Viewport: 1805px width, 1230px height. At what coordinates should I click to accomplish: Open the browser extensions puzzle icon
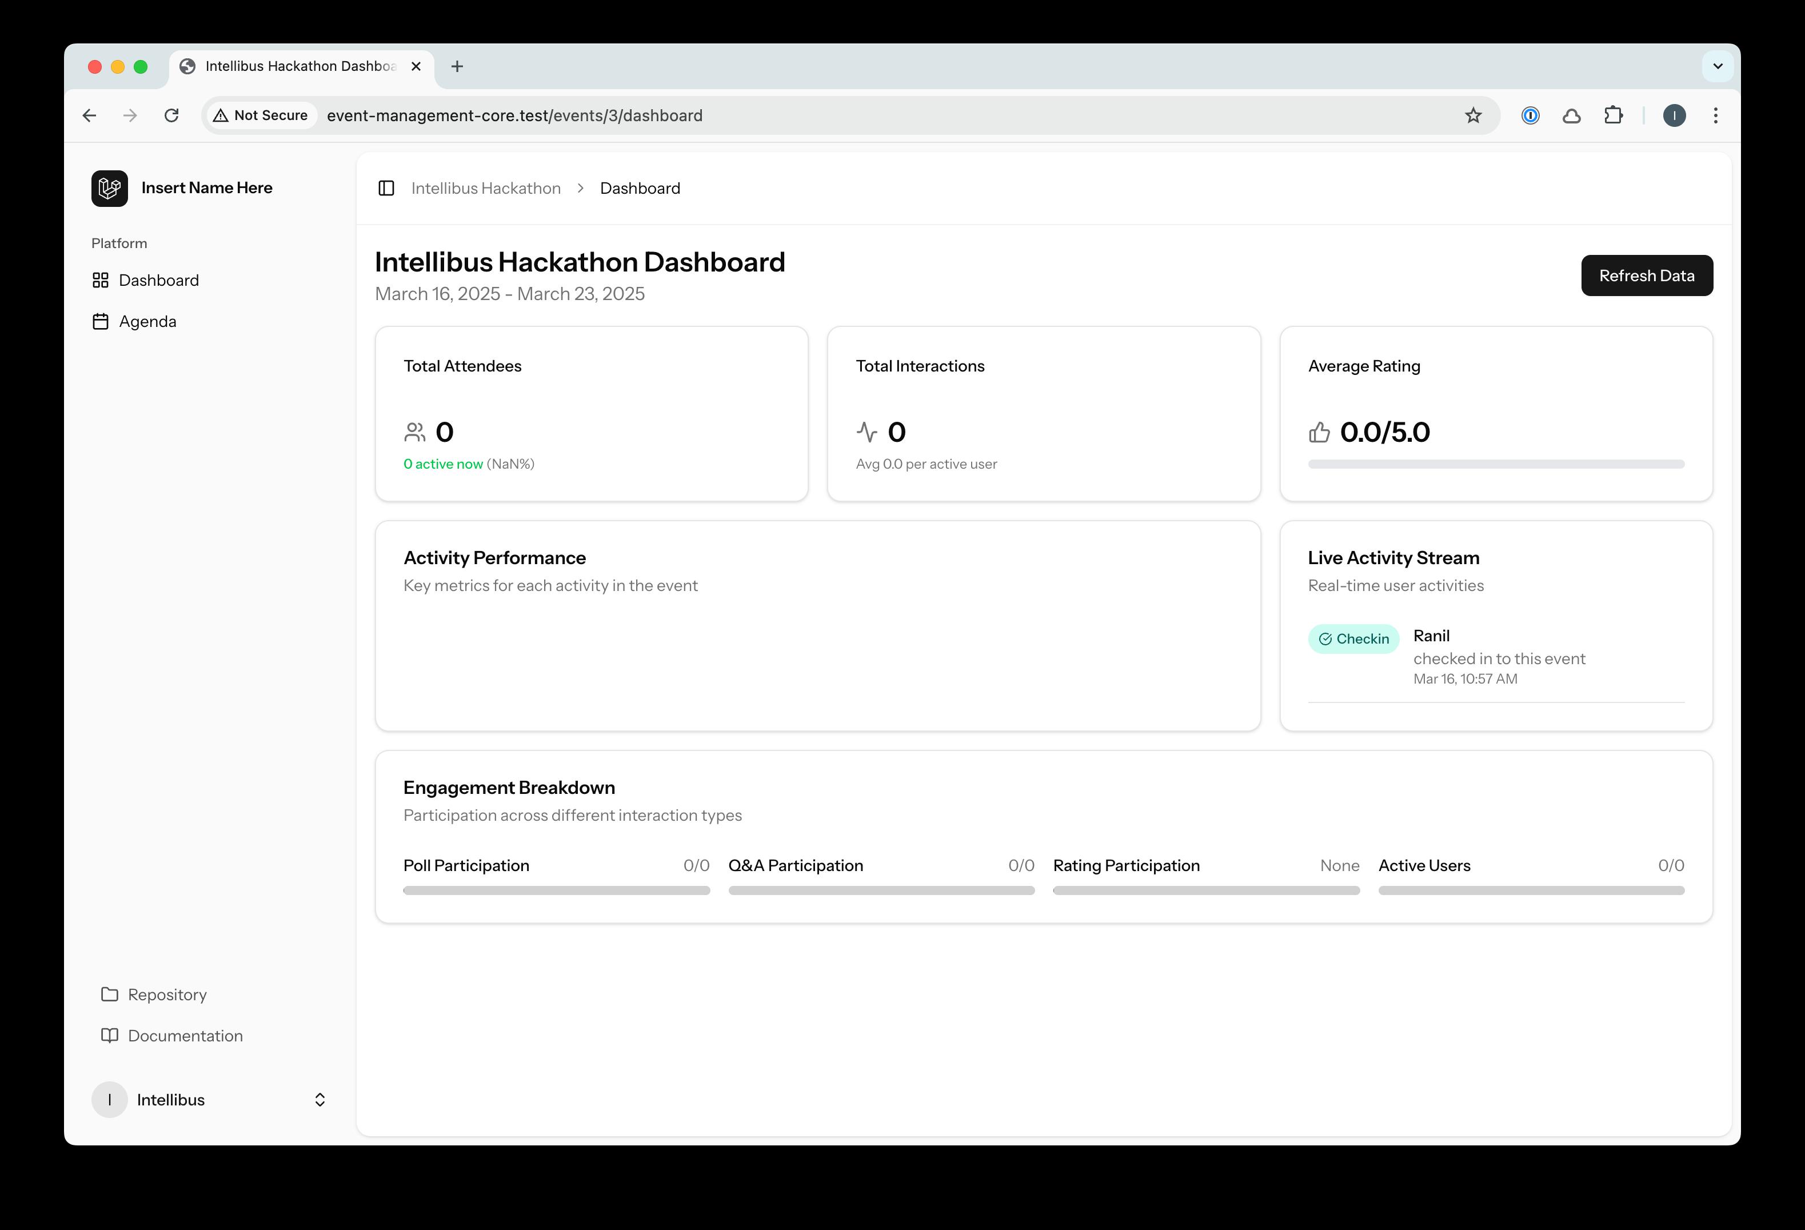[x=1613, y=115]
